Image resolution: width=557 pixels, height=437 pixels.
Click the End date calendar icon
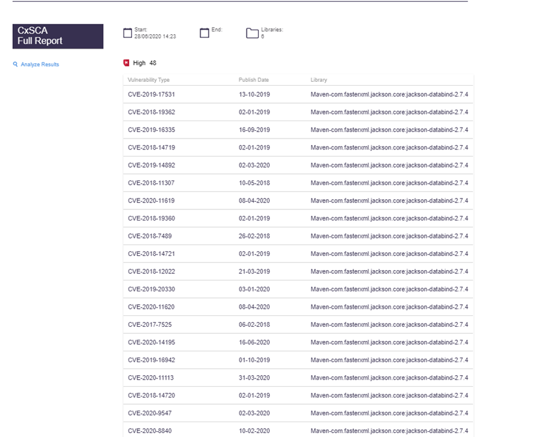point(204,33)
